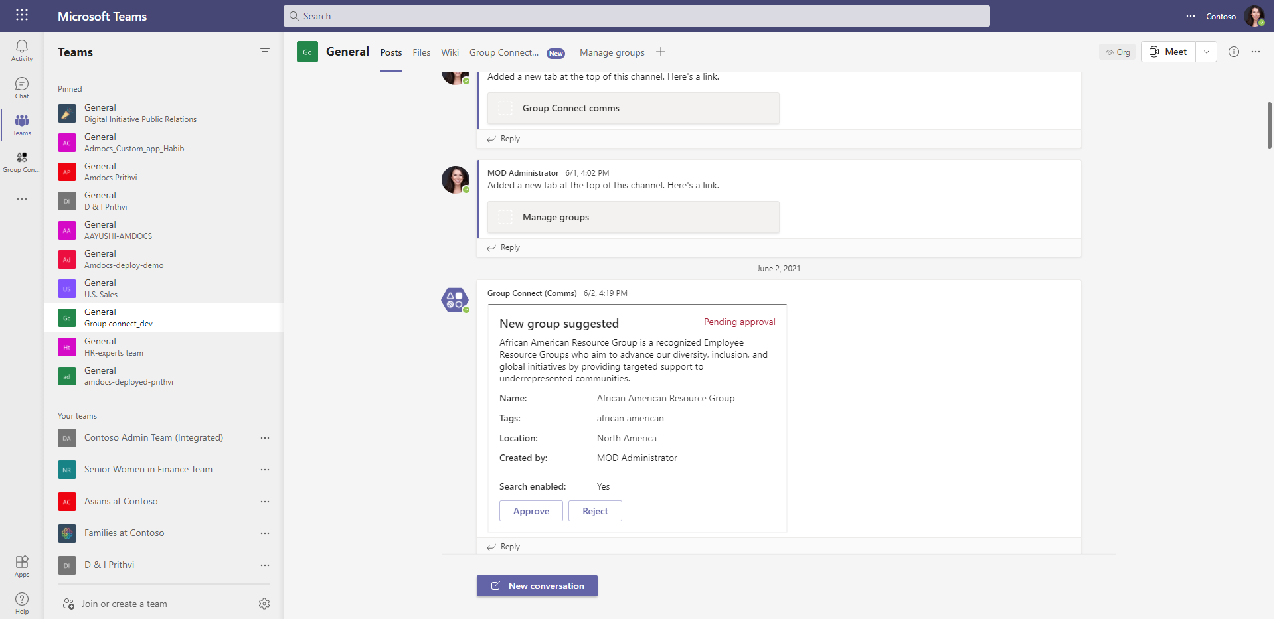Open General channel of Admocs_Custom_app_Habib
Screen dimensions: 1279x619
tap(163, 143)
